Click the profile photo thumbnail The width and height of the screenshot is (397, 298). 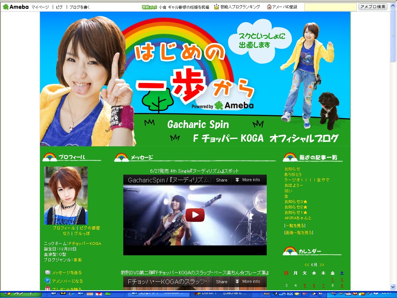click(x=66, y=196)
